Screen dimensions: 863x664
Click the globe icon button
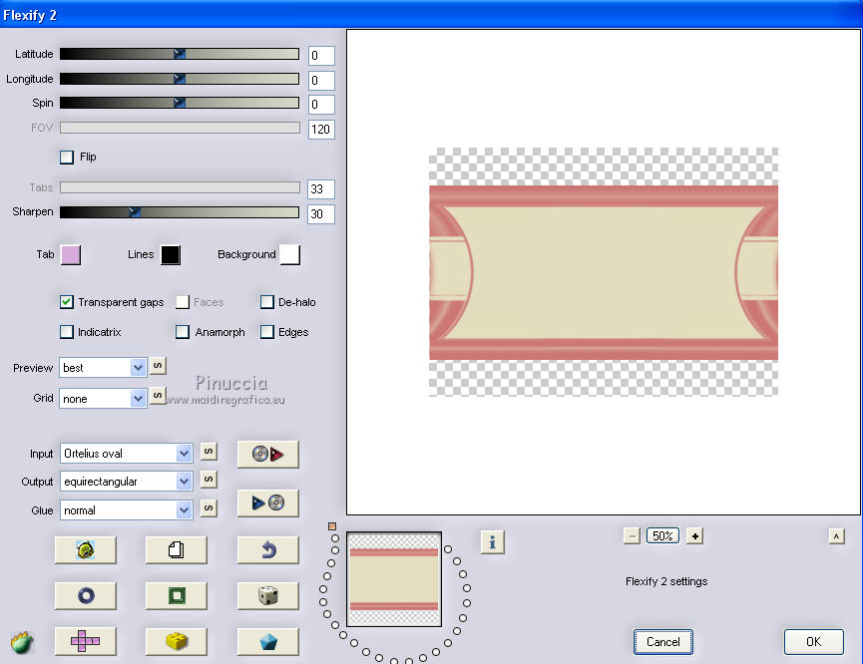tap(86, 549)
